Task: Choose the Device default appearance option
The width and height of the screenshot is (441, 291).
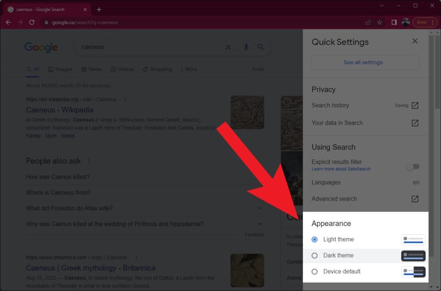Action: pyautogui.click(x=314, y=272)
